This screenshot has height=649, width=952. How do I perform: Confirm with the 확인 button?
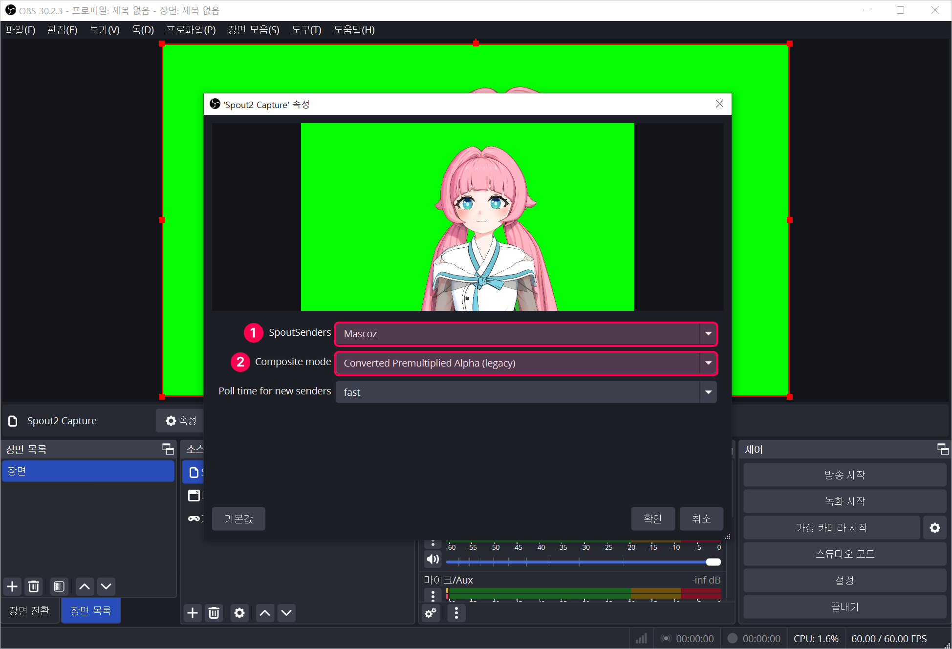(x=653, y=519)
